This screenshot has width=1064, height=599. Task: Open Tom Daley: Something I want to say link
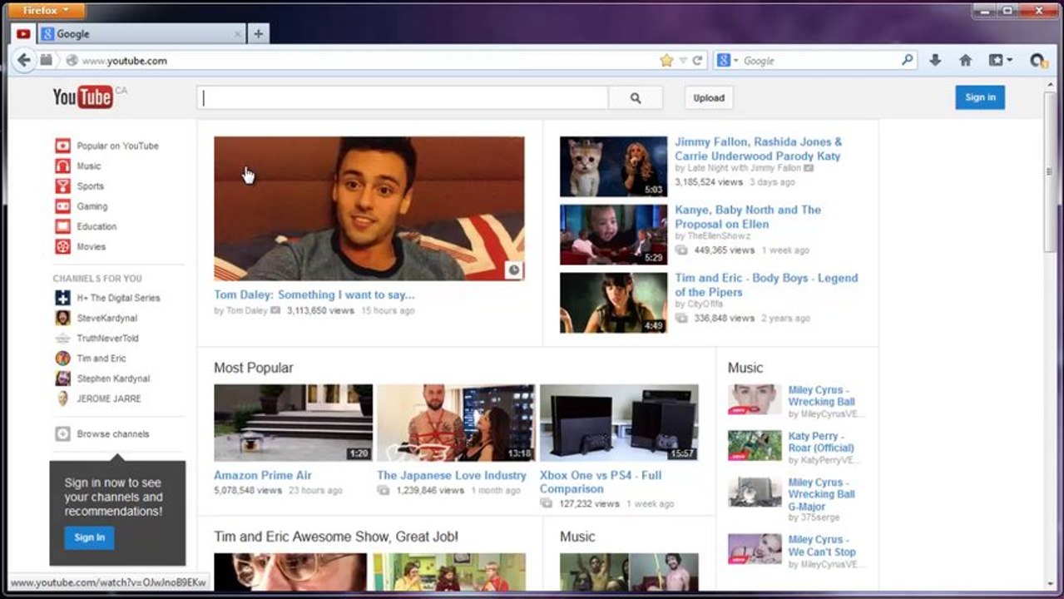[314, 295]
